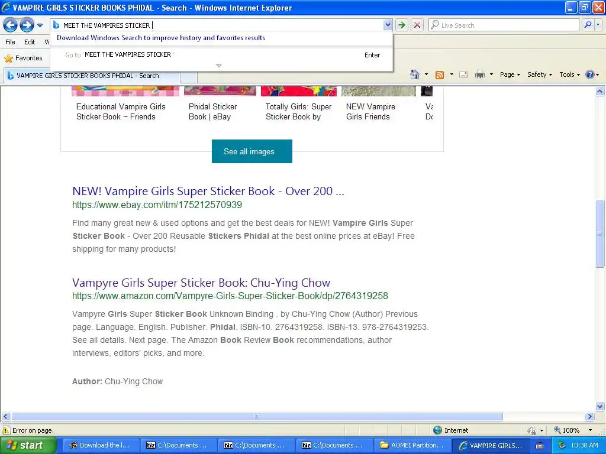Viewport: 606px width, 454px height.
Task: Click horizontal scrollbar left arrow
Action: (5, 417)
